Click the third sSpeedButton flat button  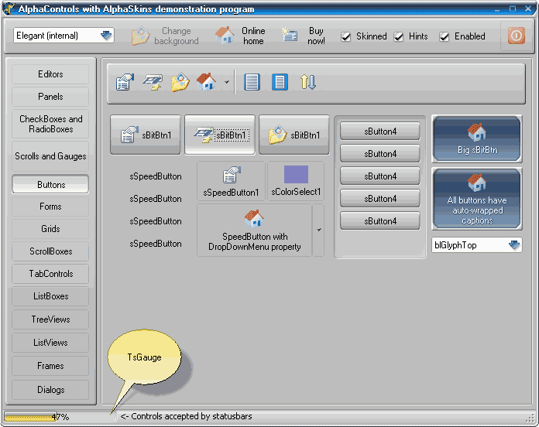tap(156, 221)
